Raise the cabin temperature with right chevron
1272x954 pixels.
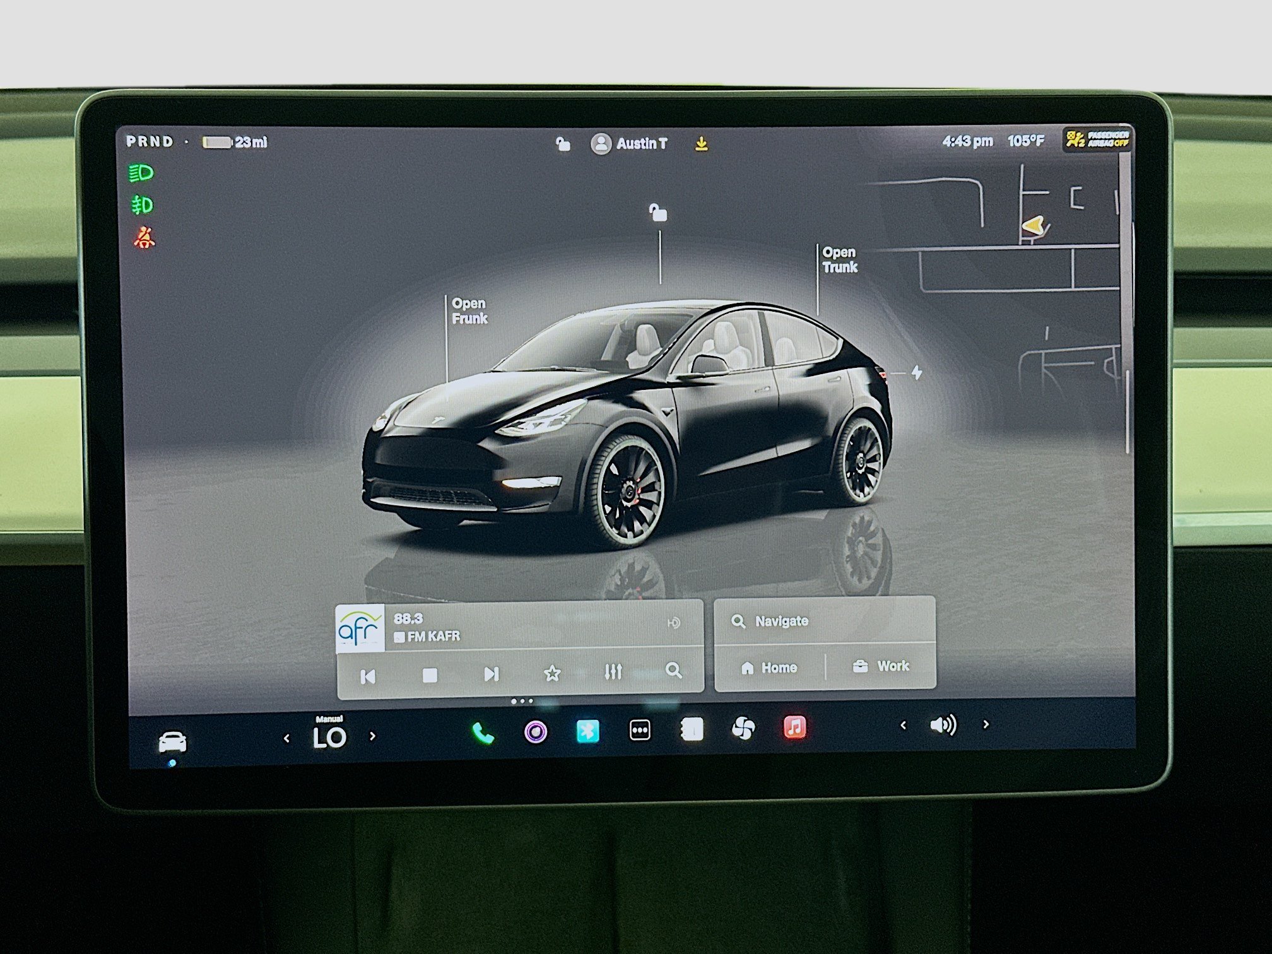pos(372,736)
